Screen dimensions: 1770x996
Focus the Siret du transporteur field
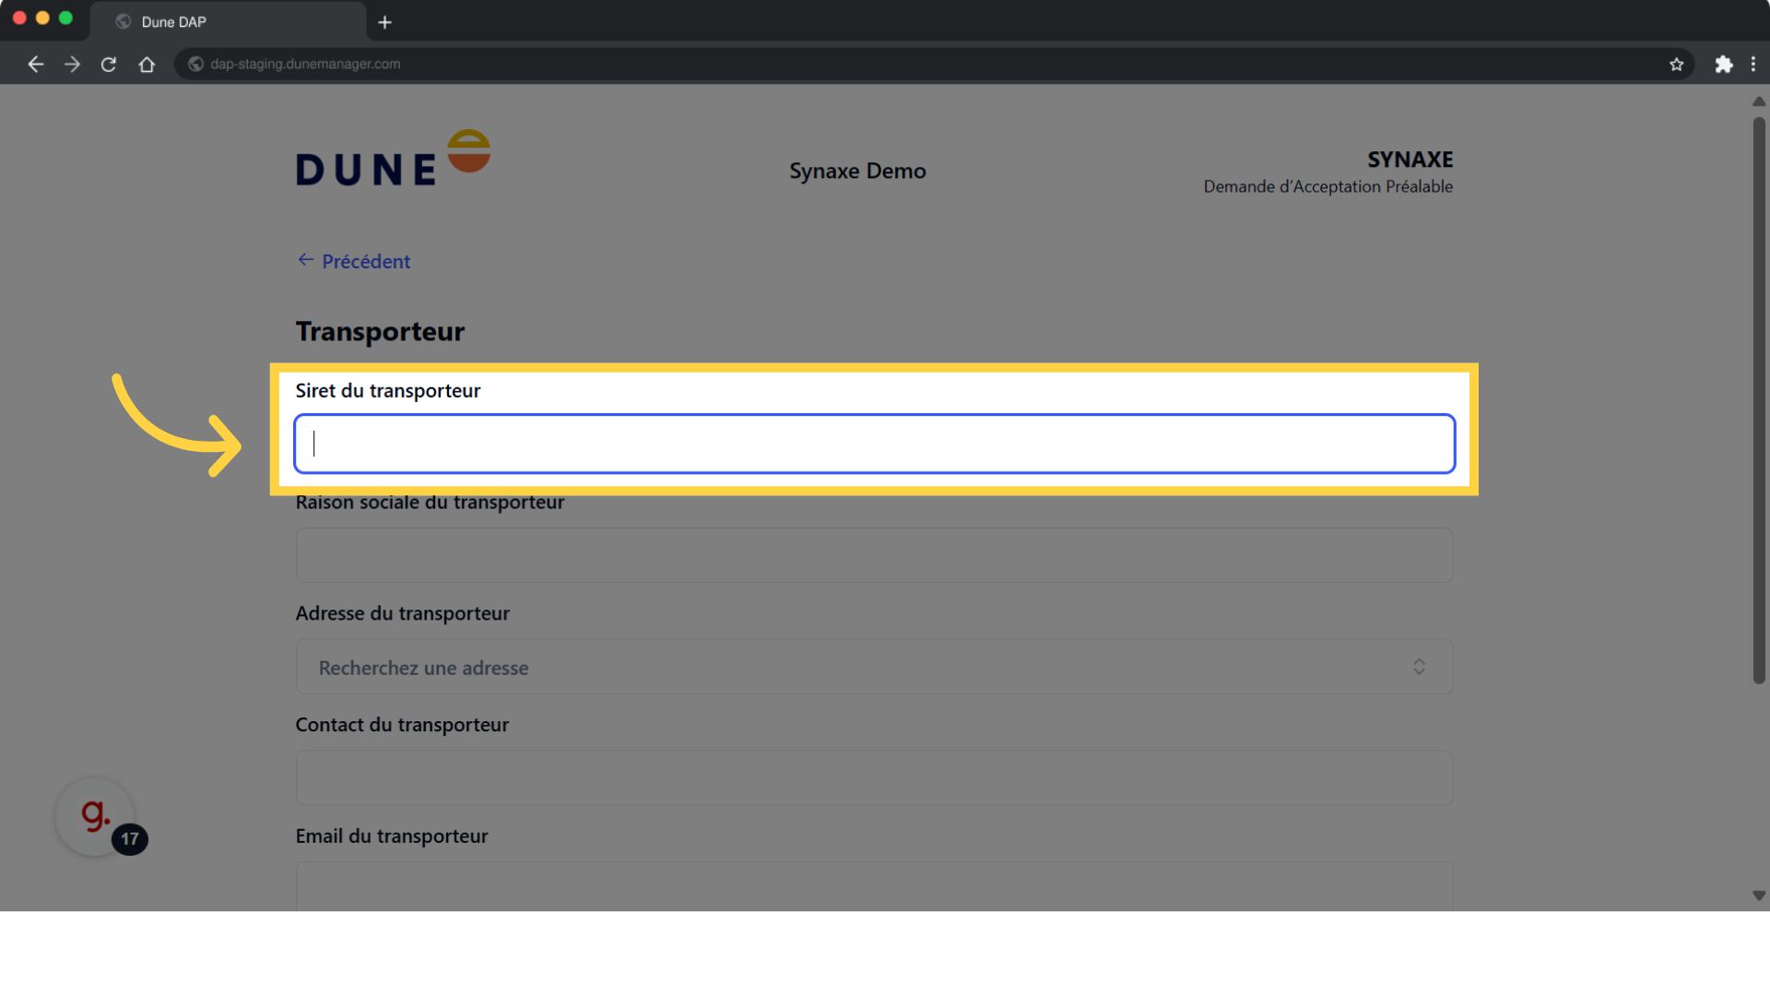[874, 444]
